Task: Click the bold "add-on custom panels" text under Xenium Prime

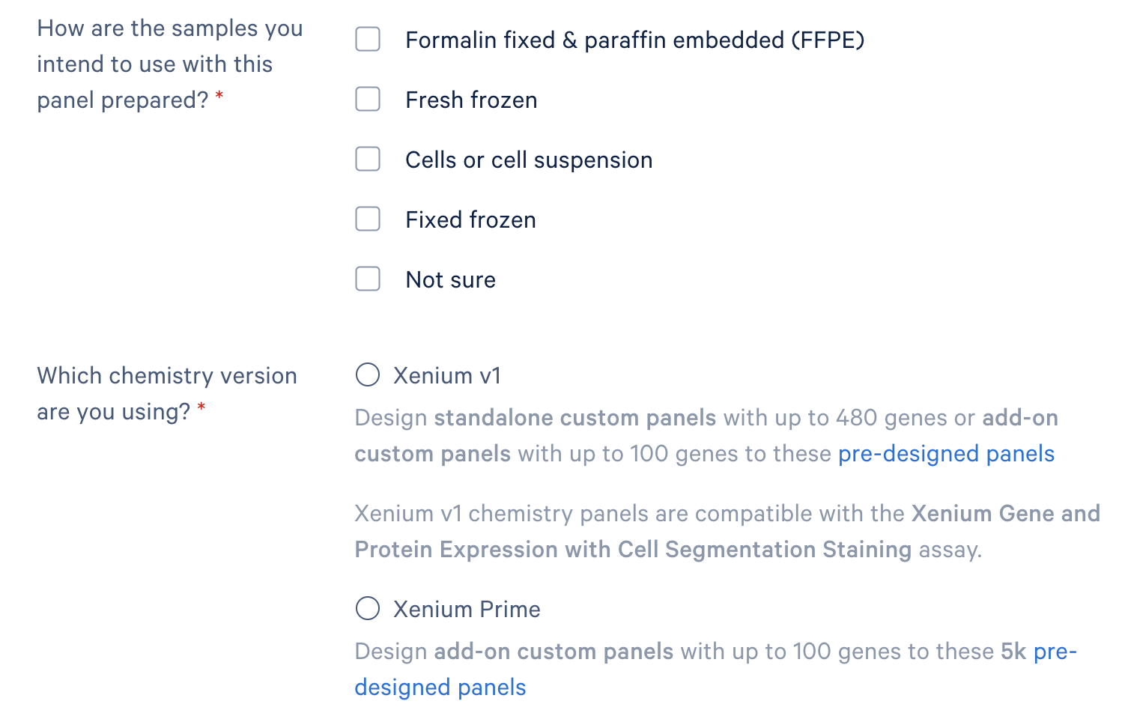Action: click(554, 652)
